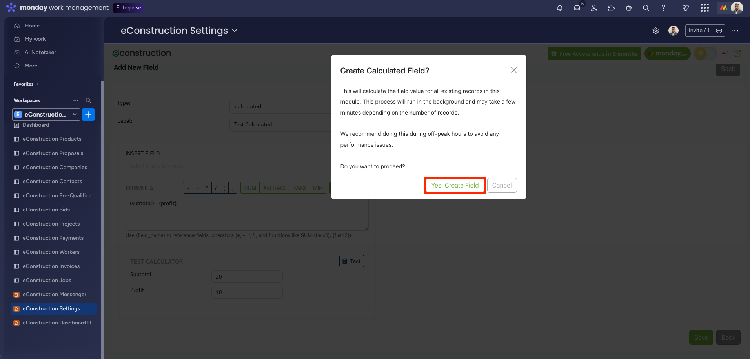Open the notifications bell

pos(560,8)
